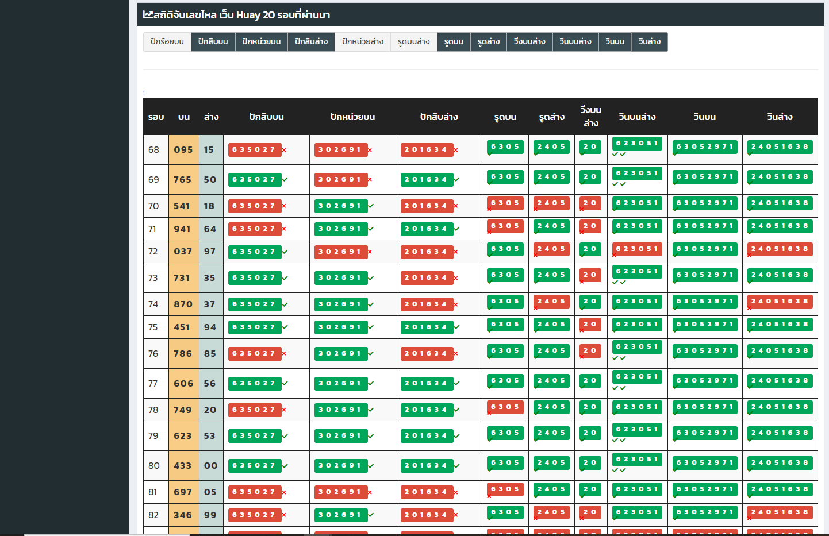This screenshot has width=829, height=536.
Task: Click the วินล่าง table column header
Action: (x=780, y=117)
